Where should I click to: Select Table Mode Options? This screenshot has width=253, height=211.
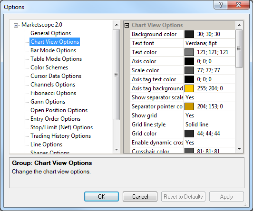coord(56,59)
